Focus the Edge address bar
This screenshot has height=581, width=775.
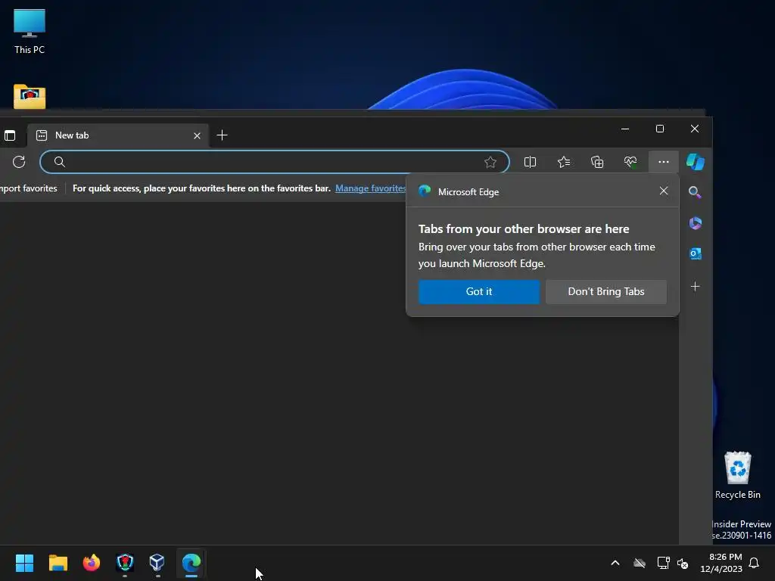pos(274,162)
